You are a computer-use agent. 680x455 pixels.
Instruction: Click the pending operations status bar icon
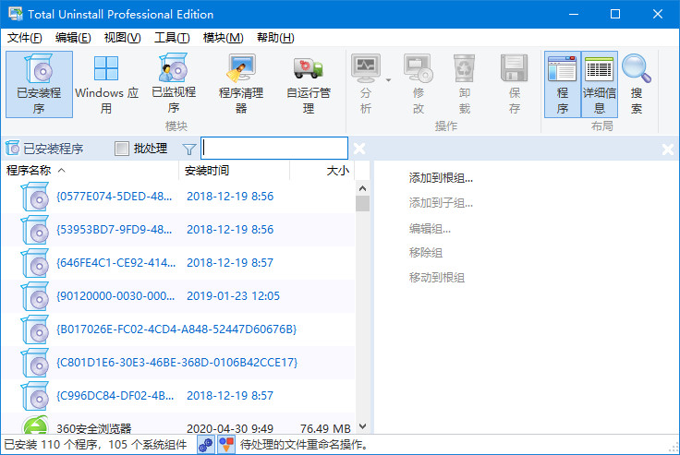point(226,445)
